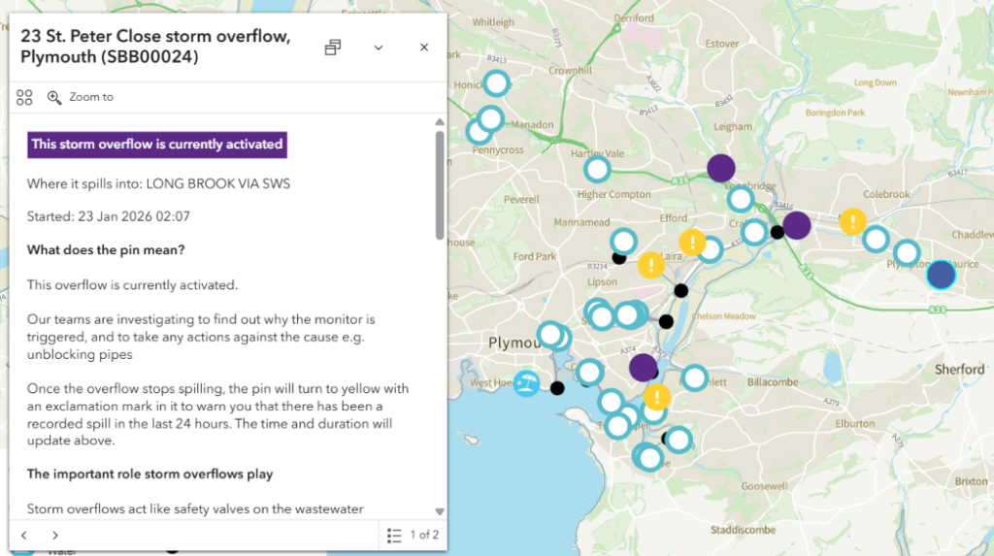Click the Zoom to button
This screenshot has height=556, width=994.
pyautogui.click(x=81, y=97)
